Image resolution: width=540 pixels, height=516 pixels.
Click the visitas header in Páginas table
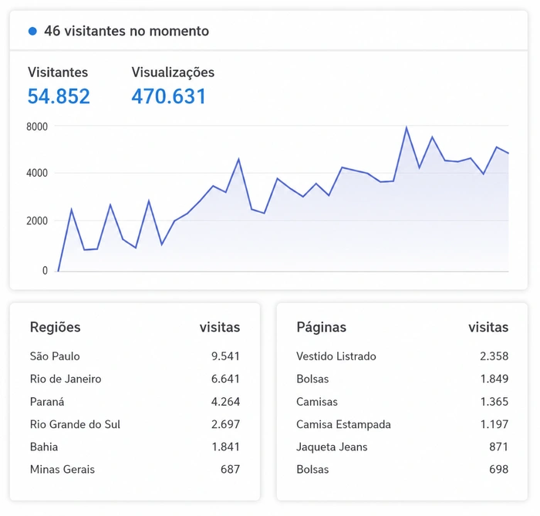(488, 327)
